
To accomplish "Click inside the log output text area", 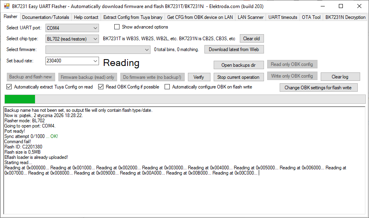I will click(184, 160).
